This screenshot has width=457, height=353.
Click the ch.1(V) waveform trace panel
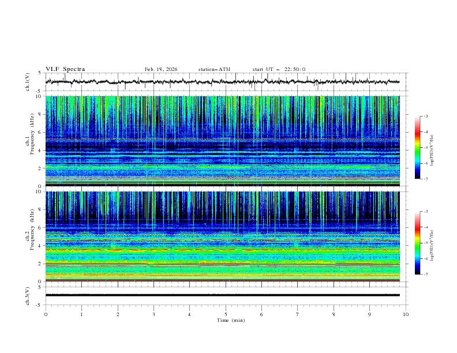tap(225, 82)
